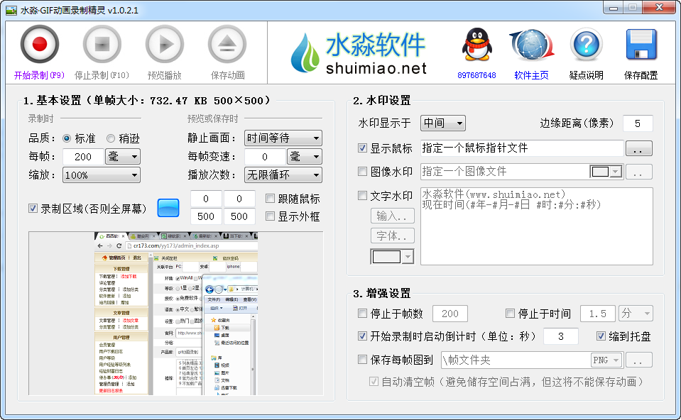Image resolution: width=681 pixels, height=420 pixels.
Task: Select the 稍逊 quality radio button
Action: point(112,138)
